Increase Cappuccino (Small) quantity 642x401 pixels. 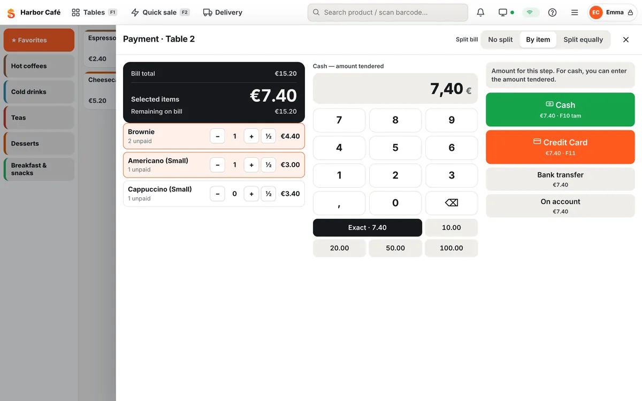tap(251, 194)
